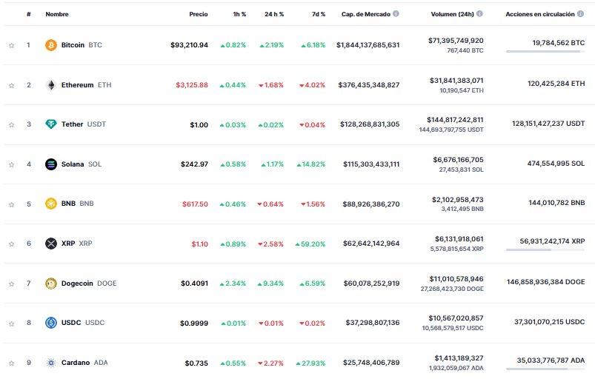Star Bitcoin to add to watchlist

point(11,45)
